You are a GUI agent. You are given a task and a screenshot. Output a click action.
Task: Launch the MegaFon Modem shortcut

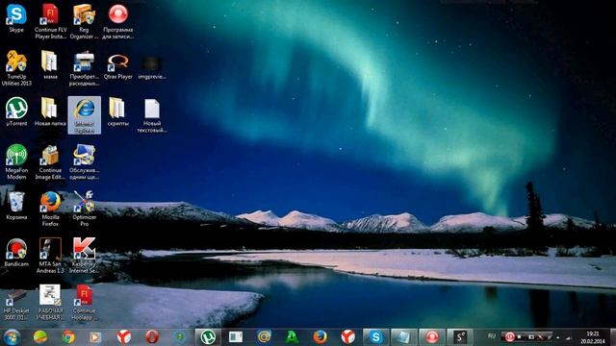(16, 162)
